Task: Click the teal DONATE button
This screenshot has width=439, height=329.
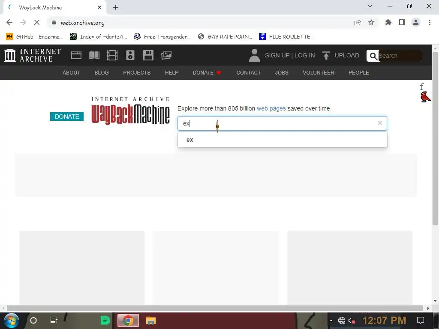Action: point(67,117)
